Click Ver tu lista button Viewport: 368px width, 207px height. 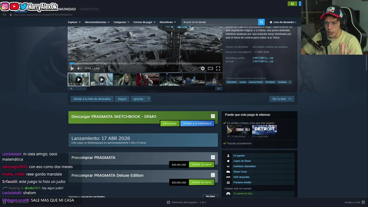tap(282, 99)
